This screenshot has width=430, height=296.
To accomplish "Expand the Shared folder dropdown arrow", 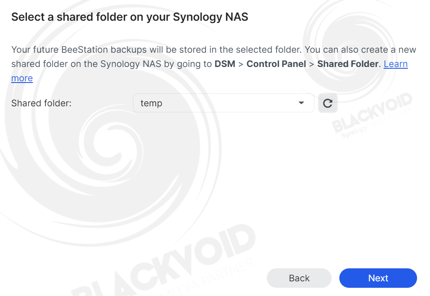I will 301,103.
